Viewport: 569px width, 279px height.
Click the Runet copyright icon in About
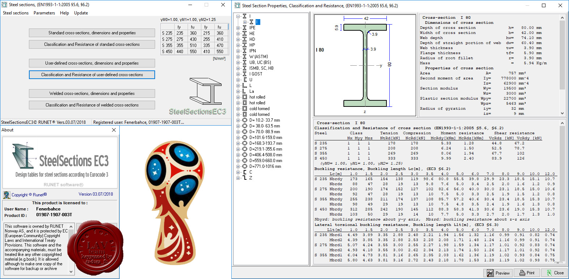[7, 195]
